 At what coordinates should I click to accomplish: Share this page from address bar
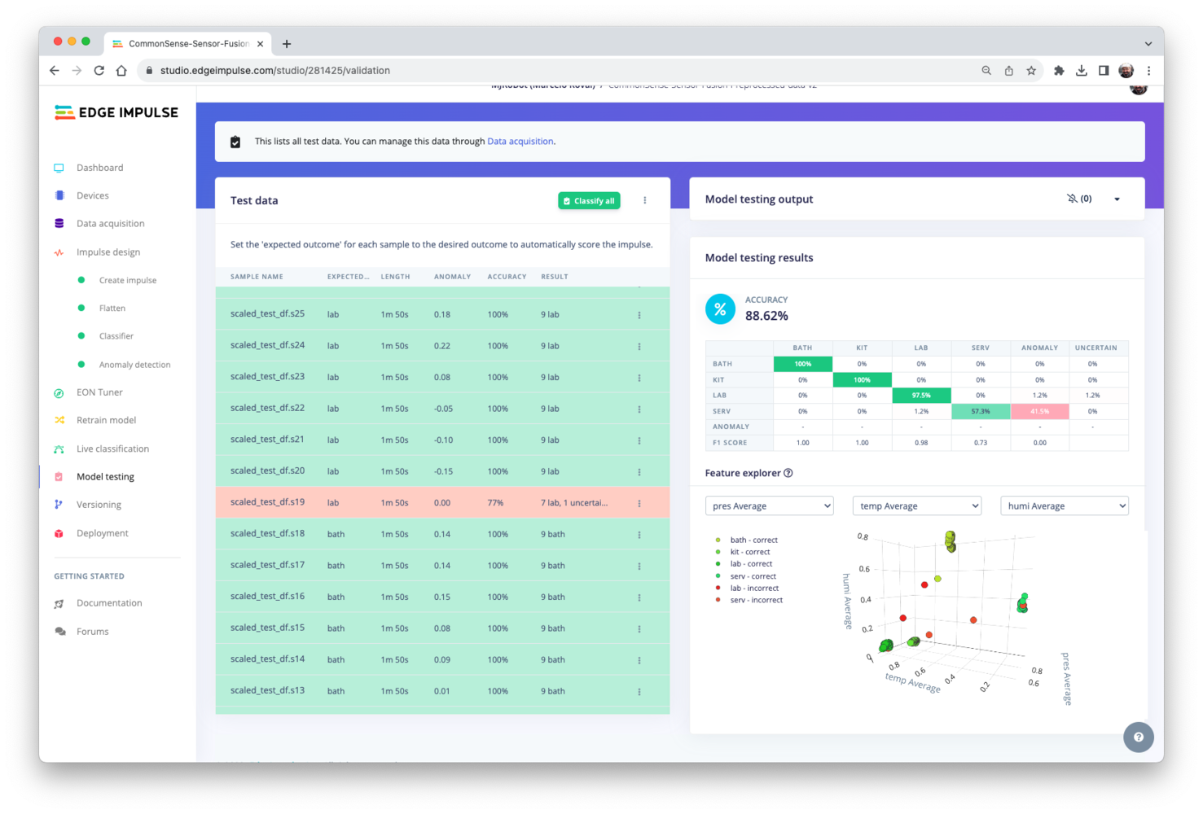[1008, 71]
